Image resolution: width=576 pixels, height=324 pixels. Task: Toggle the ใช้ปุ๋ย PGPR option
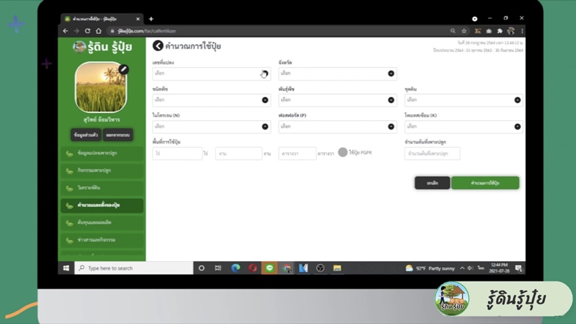pos(343,153)
